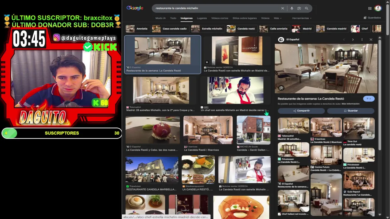Select the Chef filter chip
This screenshot has width=390, height=219.
[x=360, y=29]
